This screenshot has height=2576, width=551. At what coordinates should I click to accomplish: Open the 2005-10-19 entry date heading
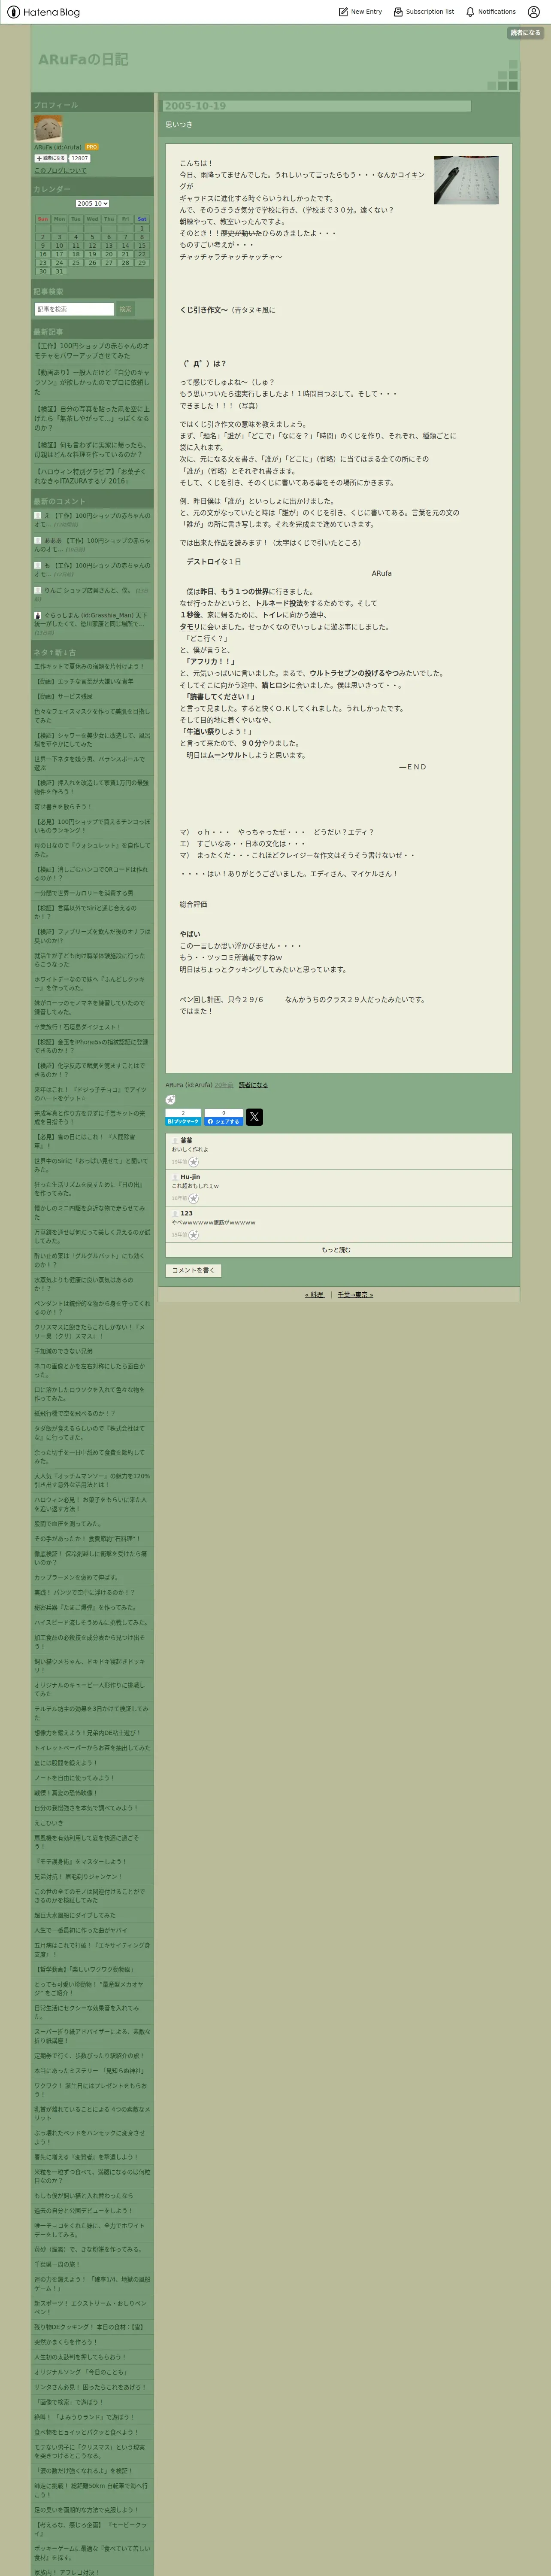[x=195, y=106]
